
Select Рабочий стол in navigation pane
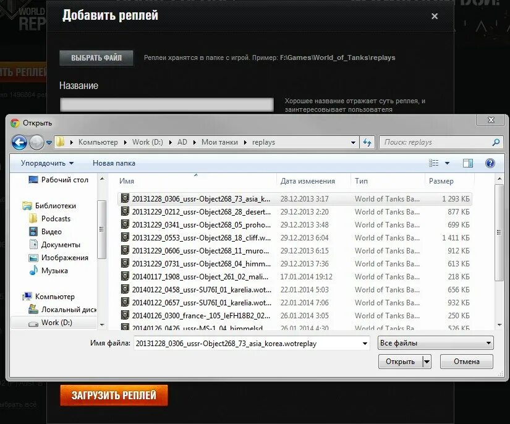click(59, 180)
